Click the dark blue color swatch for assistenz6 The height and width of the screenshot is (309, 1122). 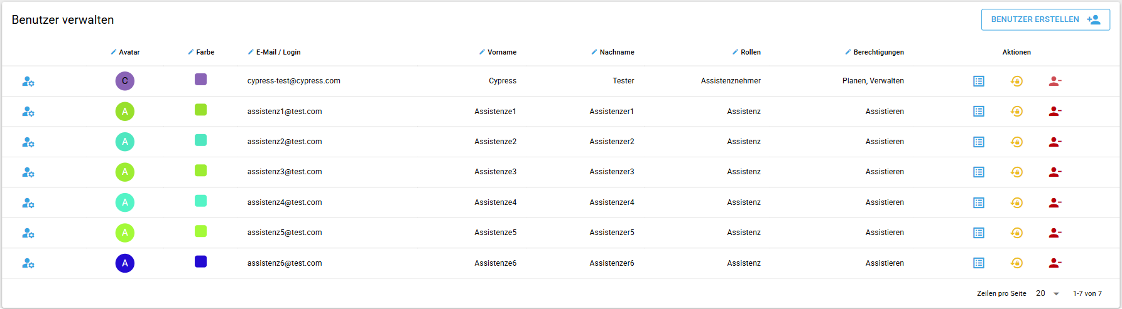pyautogui.click(x=201, y=262)
